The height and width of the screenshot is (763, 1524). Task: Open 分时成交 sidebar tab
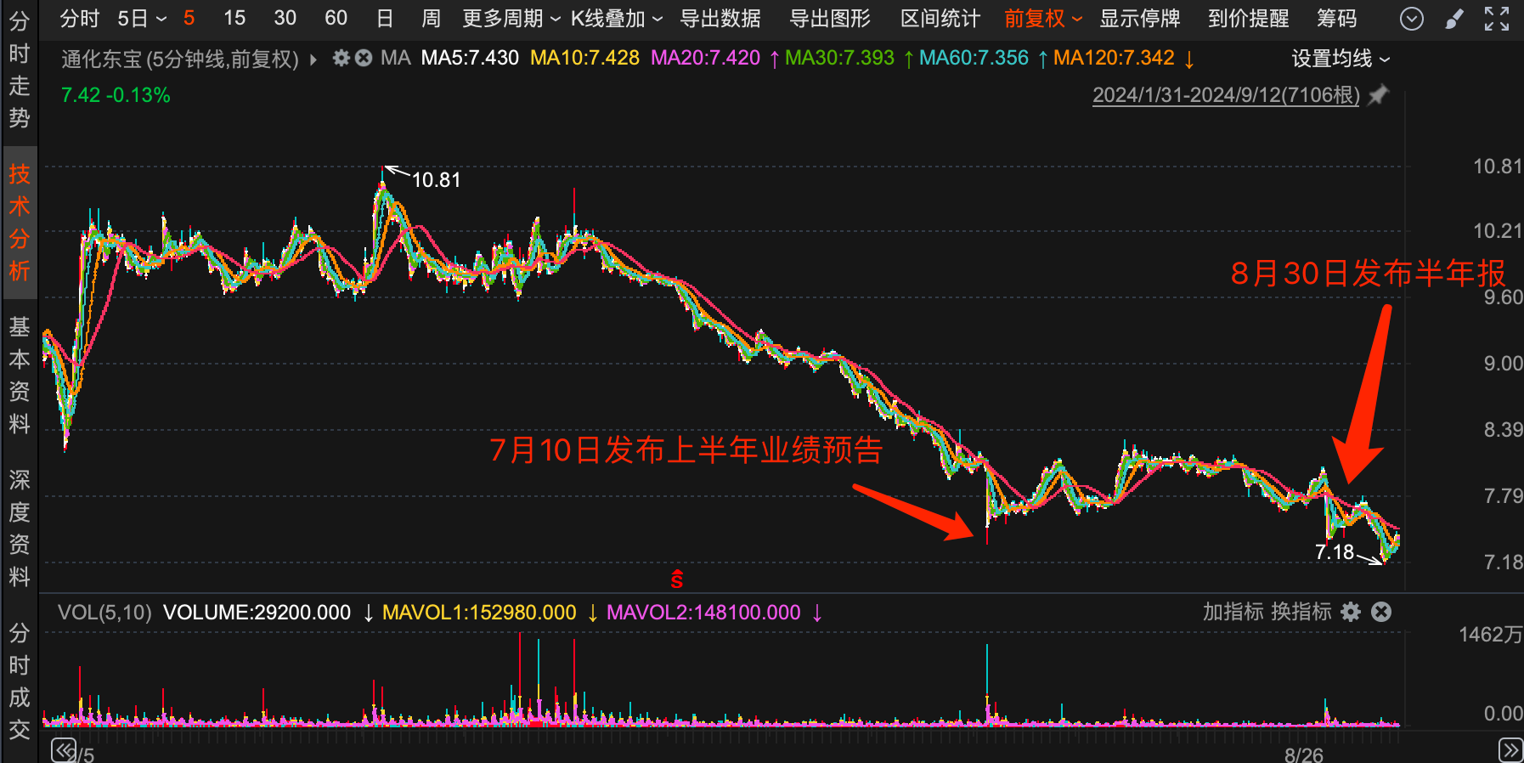coord(19,681)
